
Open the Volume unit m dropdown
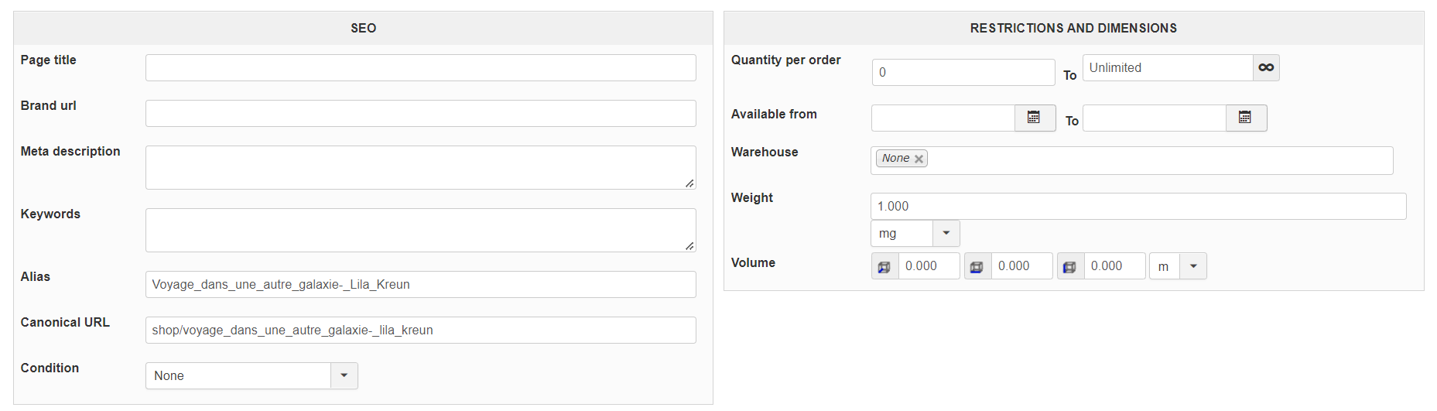click(x=1192, y=266)
